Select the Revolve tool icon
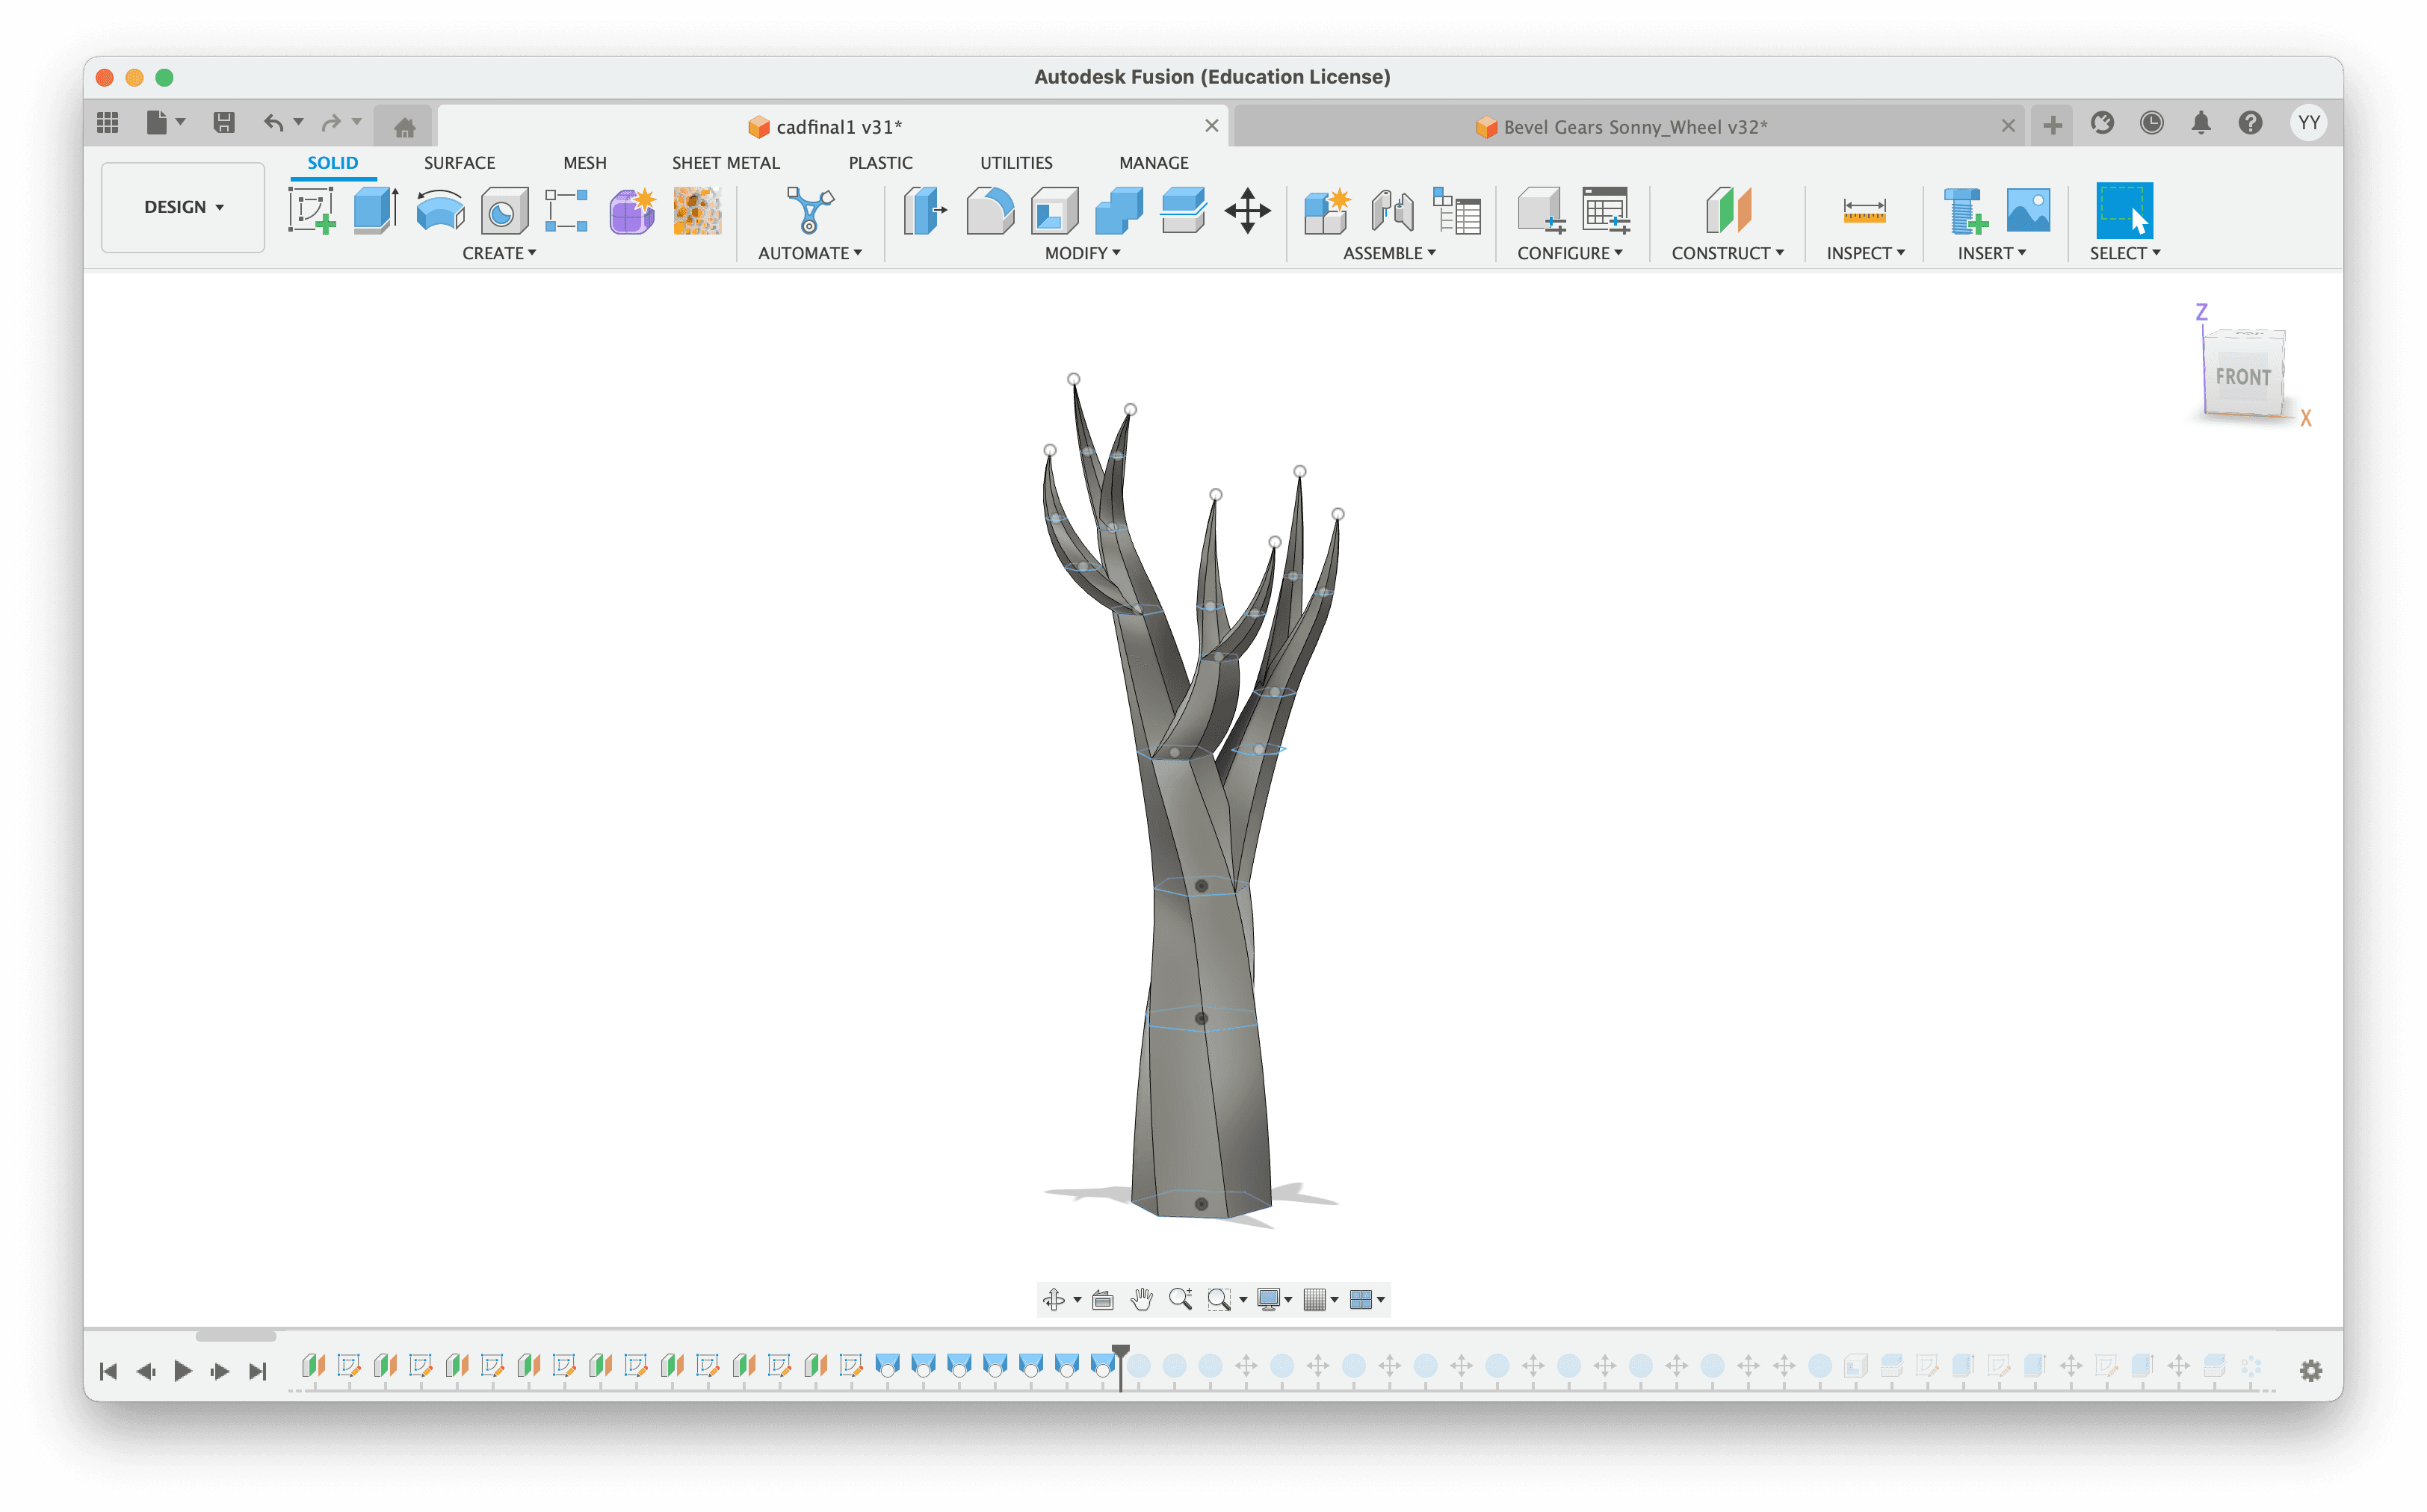Image resolution: width=2427 pixels, height=1512 pixels. (440, 210)
